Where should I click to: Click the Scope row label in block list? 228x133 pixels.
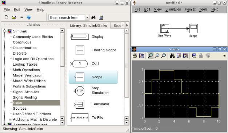point(97,77)
